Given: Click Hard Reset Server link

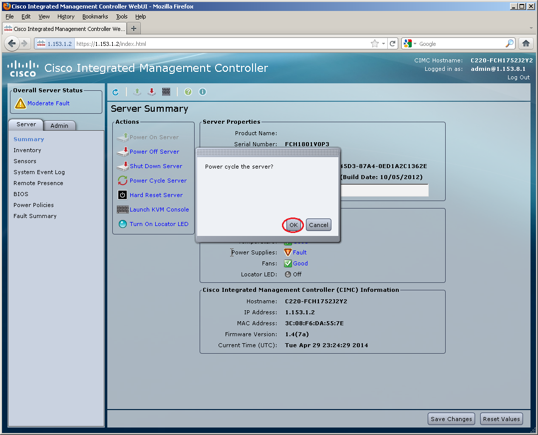Looking at the screenshot, I should 156,195.
